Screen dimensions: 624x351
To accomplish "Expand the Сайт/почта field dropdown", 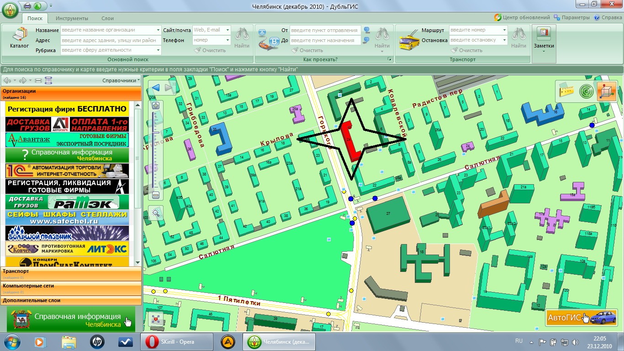I will tap(227, 30).
